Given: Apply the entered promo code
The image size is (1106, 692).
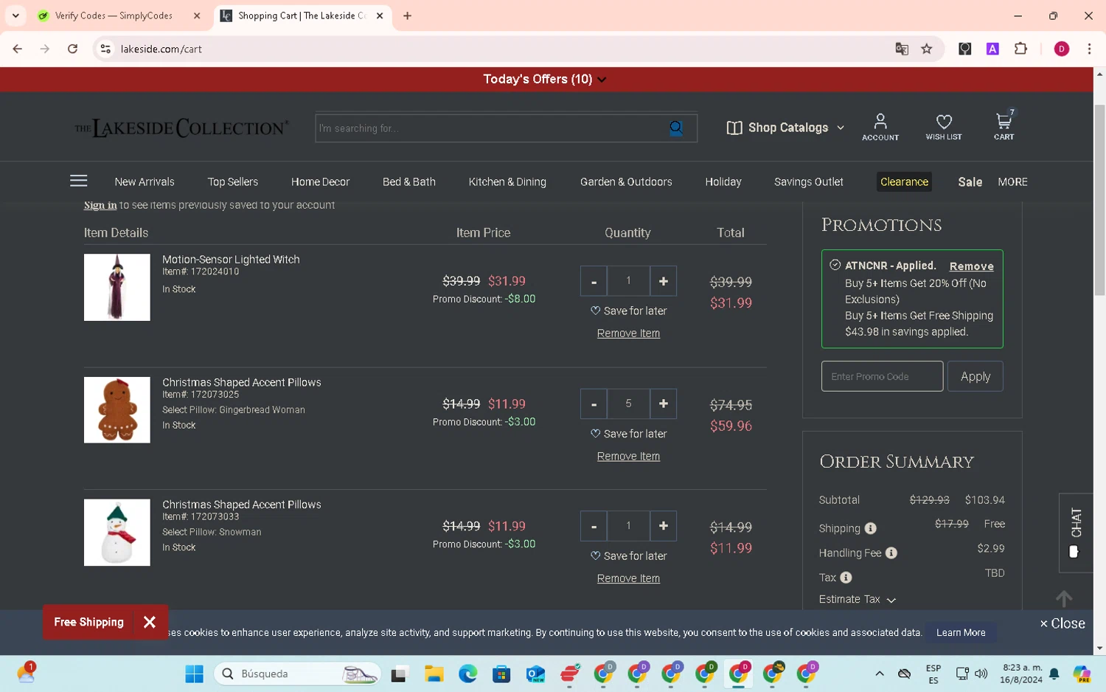Looking at the screenshot, I should [x=975, y=376].
